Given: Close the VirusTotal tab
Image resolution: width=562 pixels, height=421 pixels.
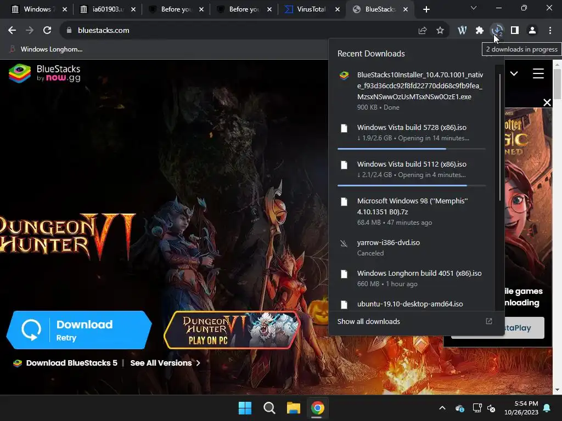Looking at the screenshot, I should [x=338, y=10].
